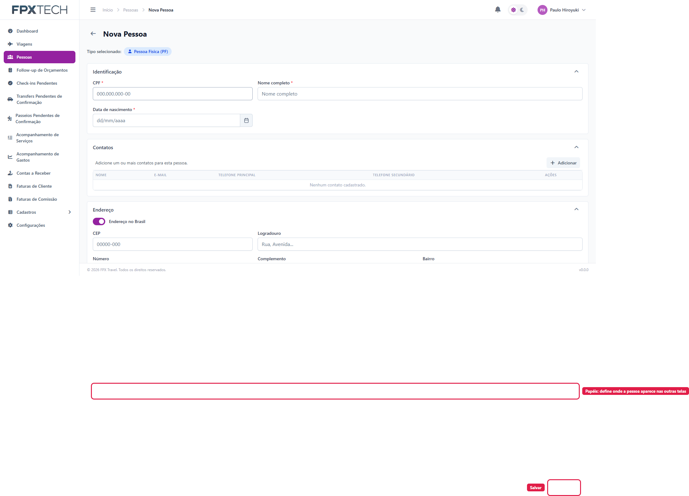Click the Faturas de Comissão invoice icon

click(10, 199)
